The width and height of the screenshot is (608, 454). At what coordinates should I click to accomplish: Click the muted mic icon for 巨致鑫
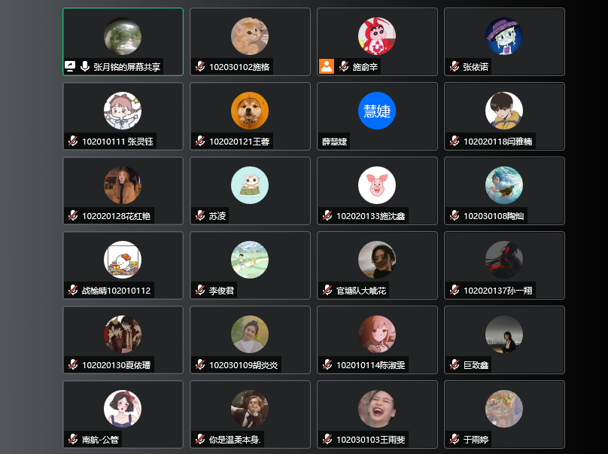click(454, 364)
